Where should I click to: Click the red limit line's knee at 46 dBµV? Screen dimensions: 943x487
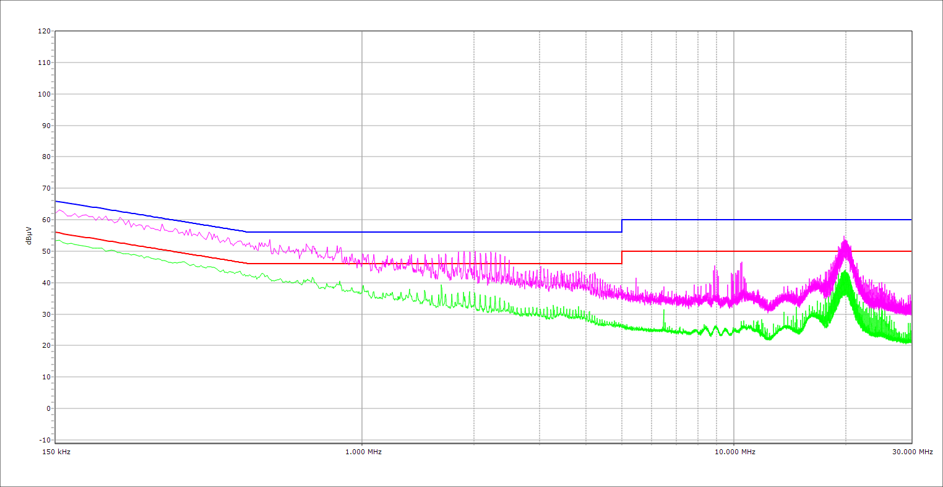(x=247, y=264)
